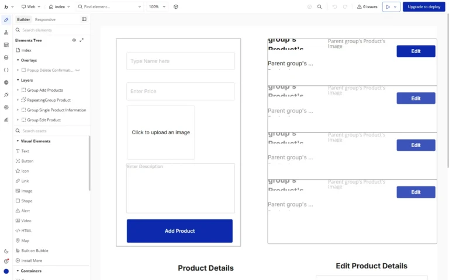Collapse the Visual Elements section
Screen dimensions: 449x280
[x=18, y=141]
